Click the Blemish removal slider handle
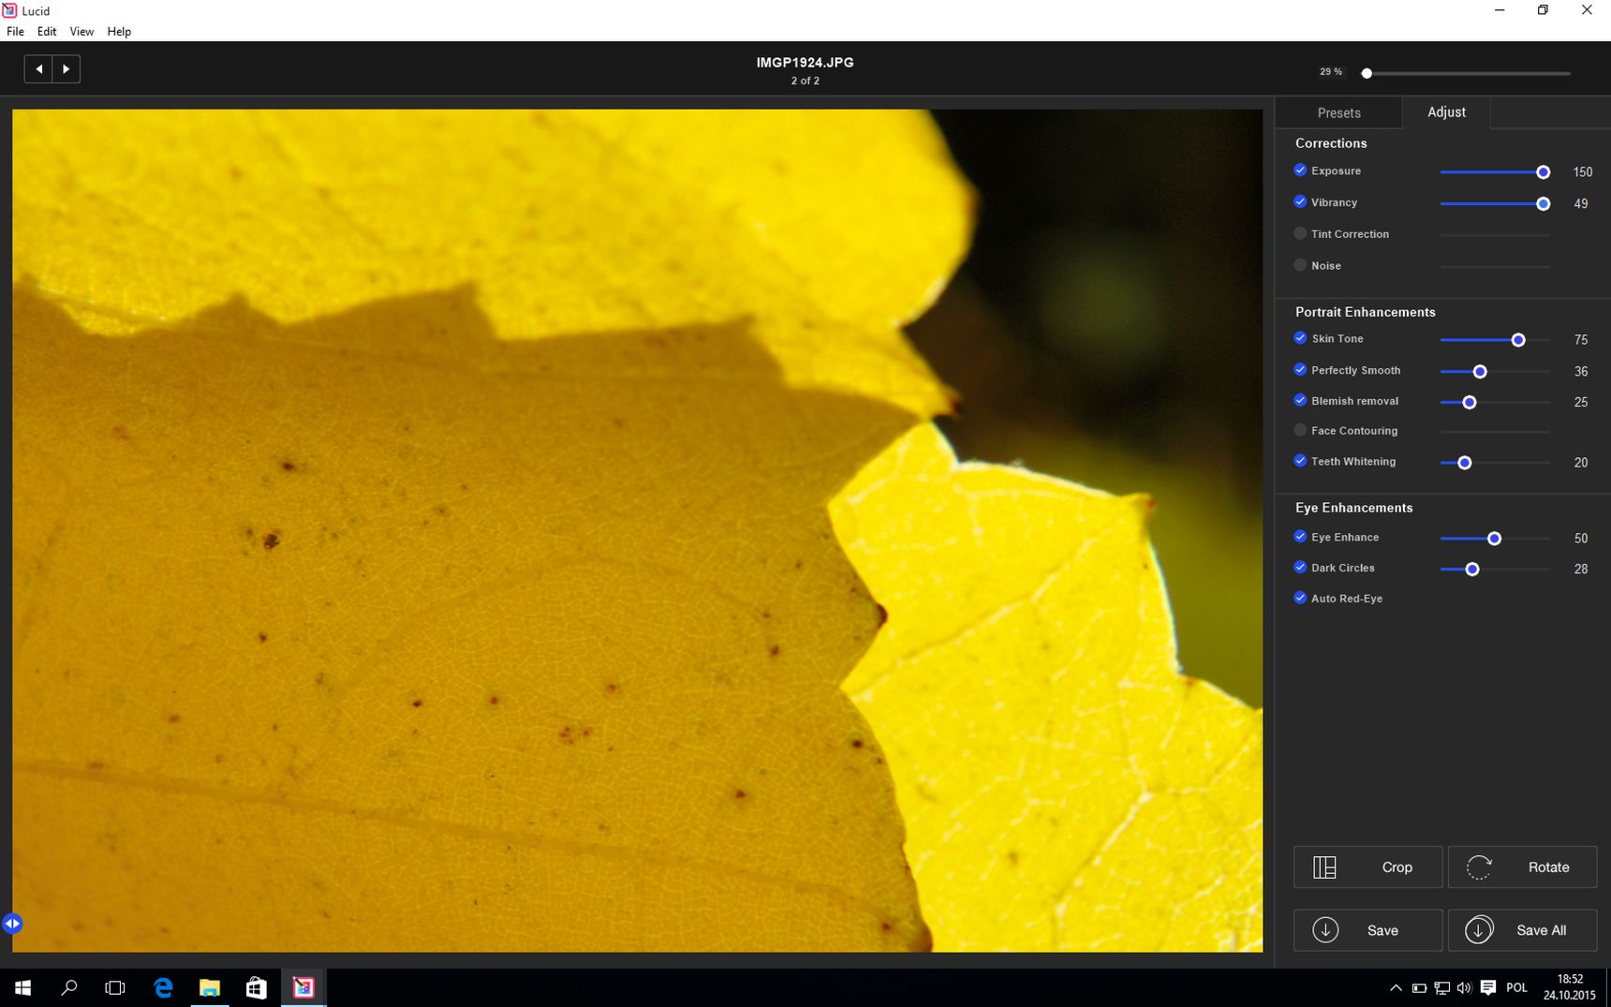Screen dimensions: 1611x1007 (x=1470, y=403)
